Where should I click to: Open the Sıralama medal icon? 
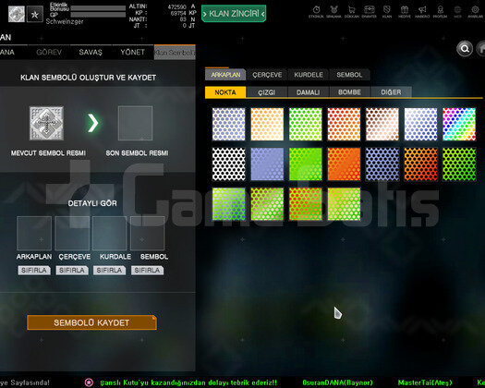[333, 11]
